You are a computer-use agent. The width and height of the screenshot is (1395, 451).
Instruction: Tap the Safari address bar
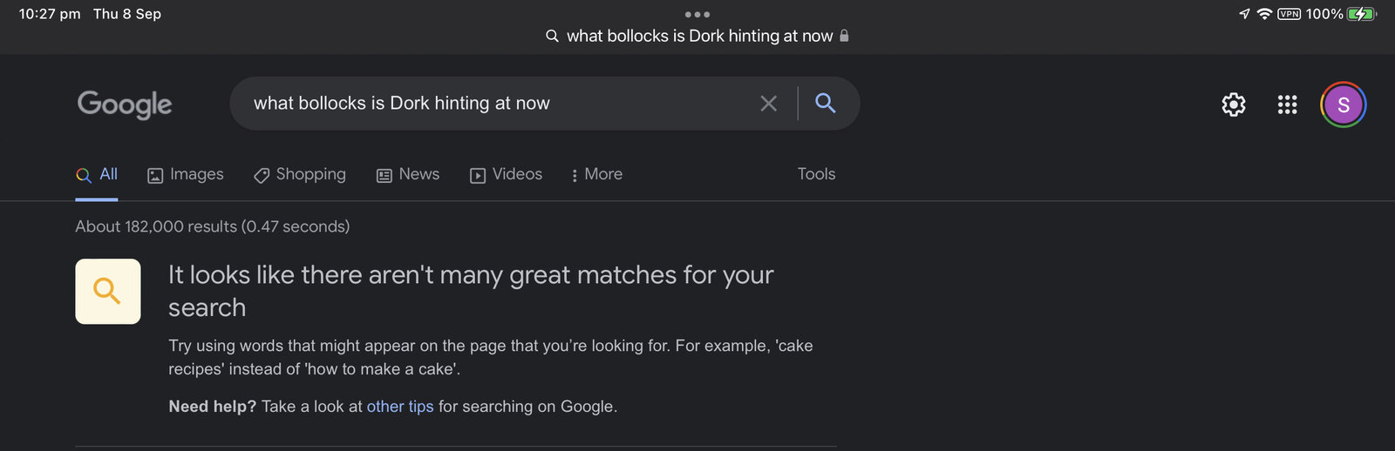point(697,36)
